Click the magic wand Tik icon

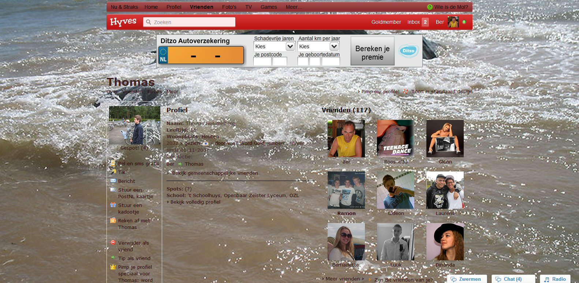pyautogui.click(x=113, y=172)
